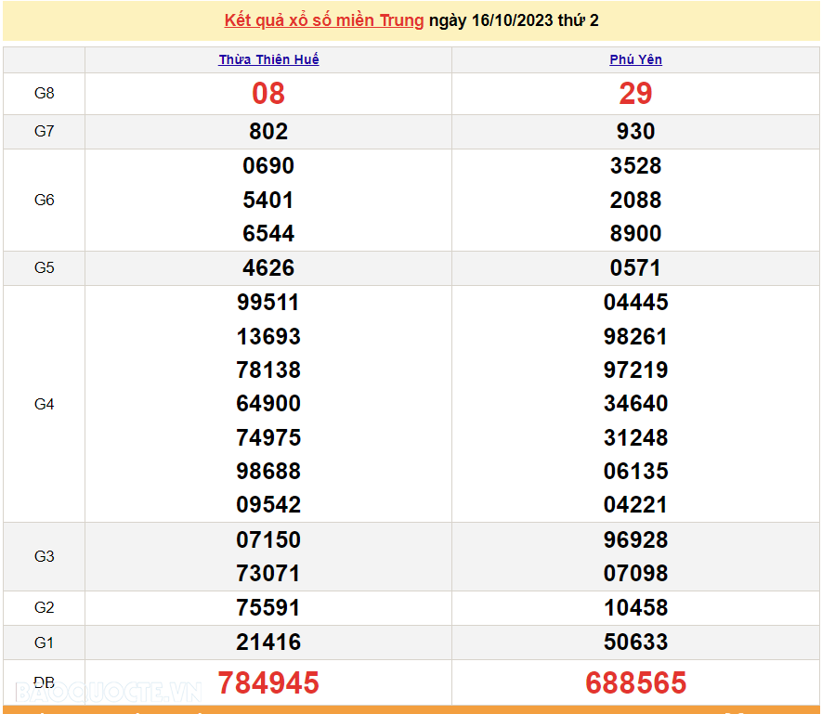Select the G3 number 73071
The image size is (822, 714).
[x=268, y=574]
